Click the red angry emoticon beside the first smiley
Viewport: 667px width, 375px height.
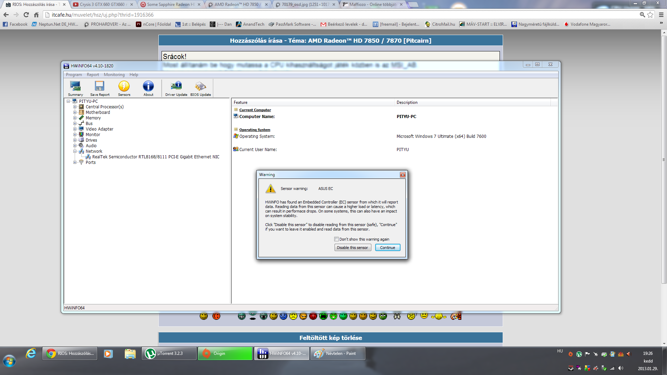coord(216,316)
